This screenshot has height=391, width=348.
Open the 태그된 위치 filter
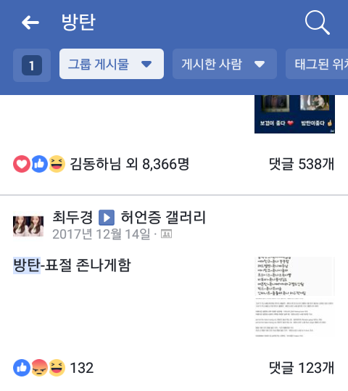coord(317,64)
